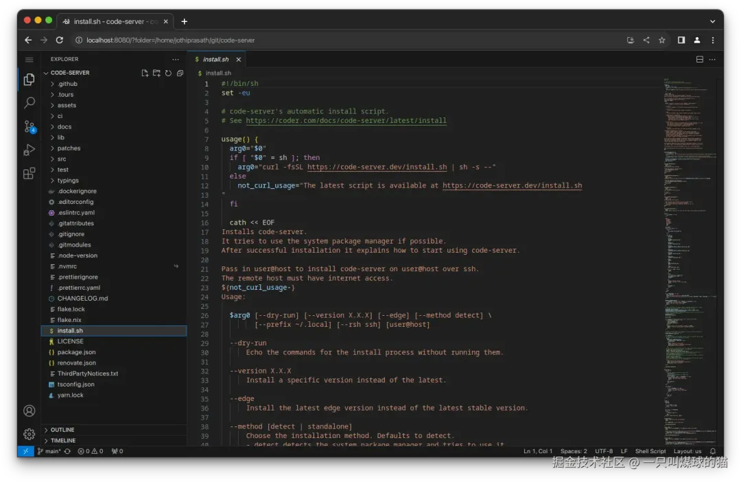Open the Accounts icon above settings
741x482 pixels.
pyautogui.click(x=29, y=410)
